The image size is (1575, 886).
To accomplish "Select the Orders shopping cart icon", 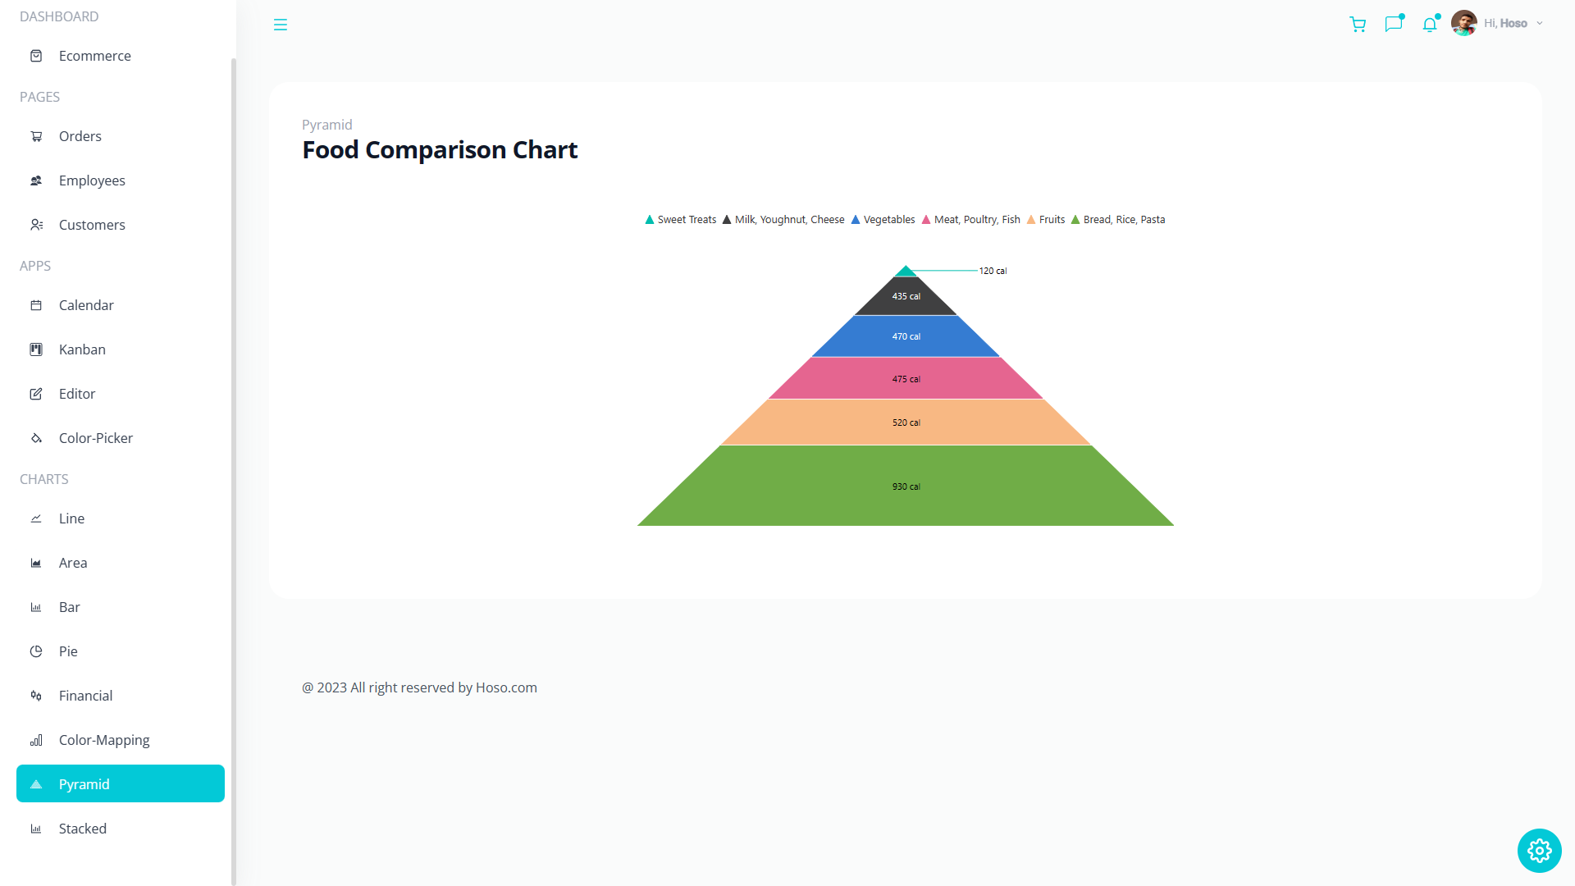I will pos(36,136).
